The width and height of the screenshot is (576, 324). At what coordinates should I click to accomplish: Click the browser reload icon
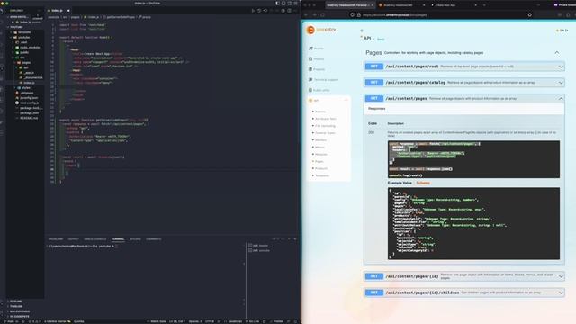[322, 15]
